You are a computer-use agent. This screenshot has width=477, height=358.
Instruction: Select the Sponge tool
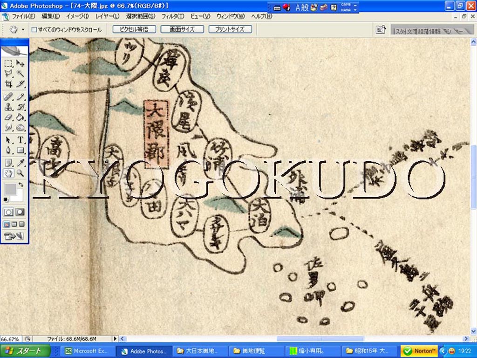20,127
